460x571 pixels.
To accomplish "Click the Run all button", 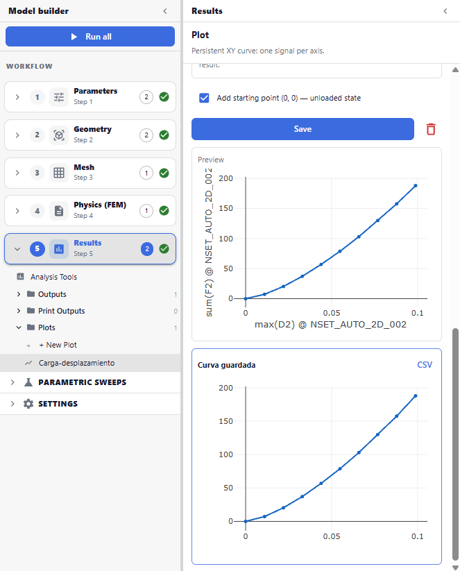I will click(90, 36).
